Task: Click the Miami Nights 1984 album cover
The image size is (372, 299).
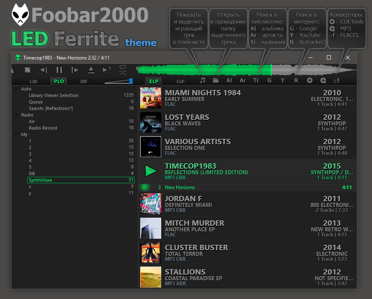Action: click(x=151, y=98)
